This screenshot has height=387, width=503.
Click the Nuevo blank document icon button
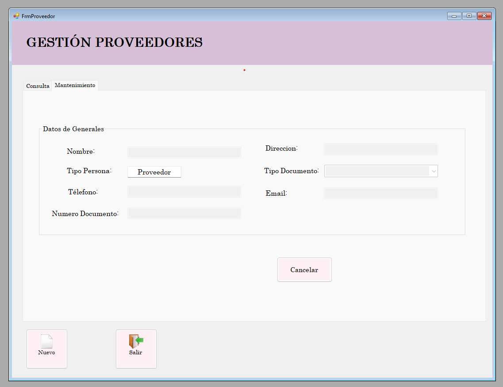click(x=47, y=349)
